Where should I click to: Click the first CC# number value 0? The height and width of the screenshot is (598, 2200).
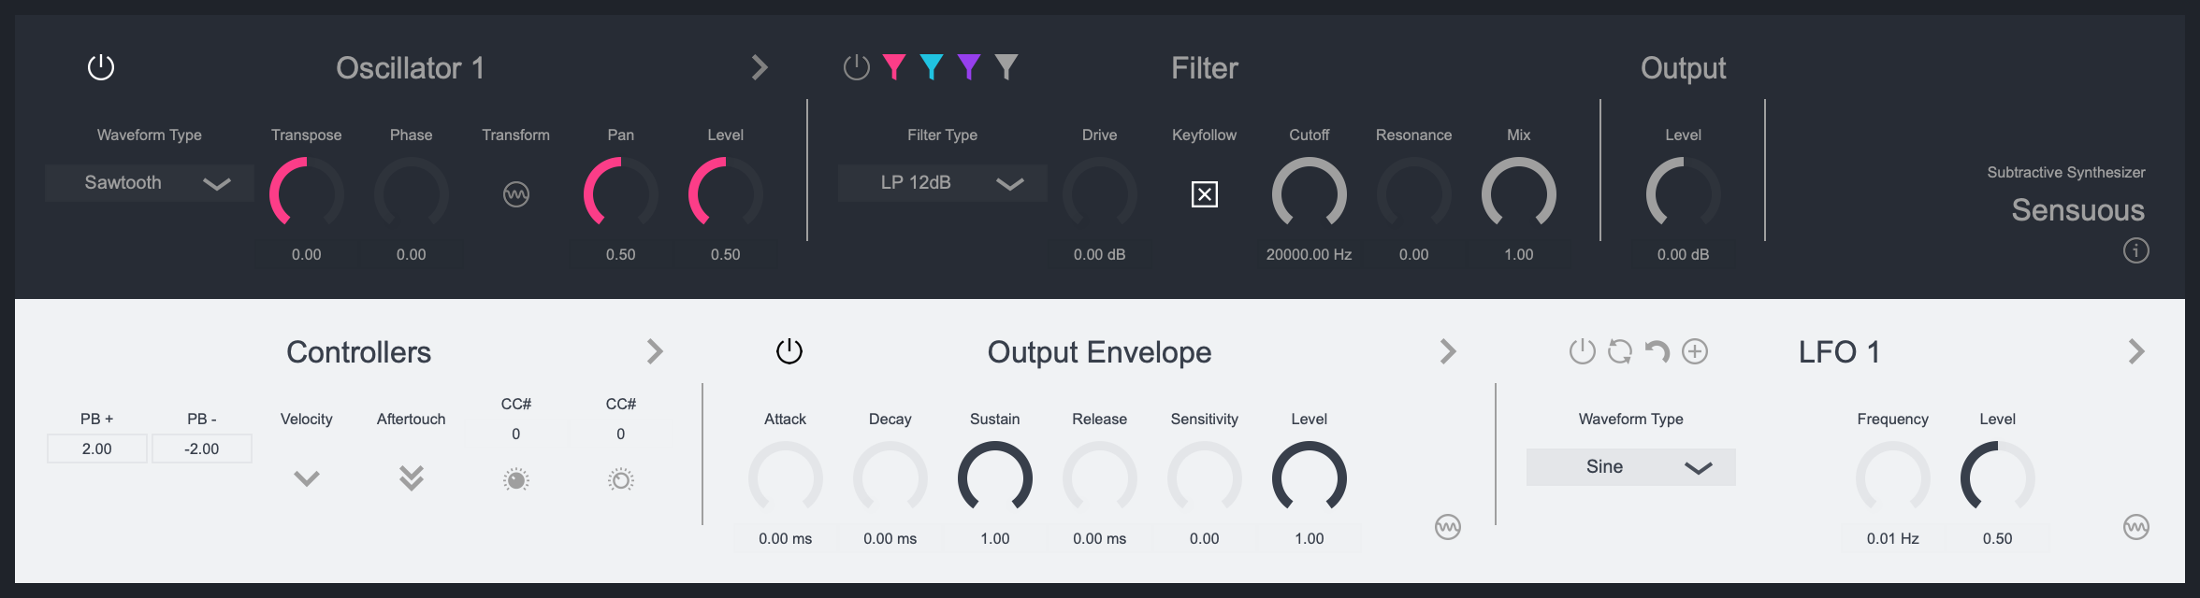click(516, 434)
